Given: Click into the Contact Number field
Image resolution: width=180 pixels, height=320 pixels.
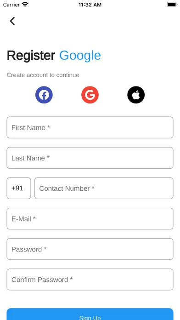Looking at the screenshot, I should [x=104, y=188].
